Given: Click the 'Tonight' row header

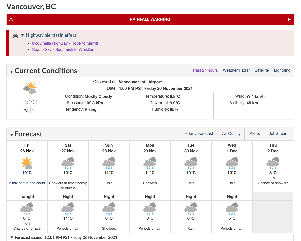Looking at the screenshot, I should [27, 196].
